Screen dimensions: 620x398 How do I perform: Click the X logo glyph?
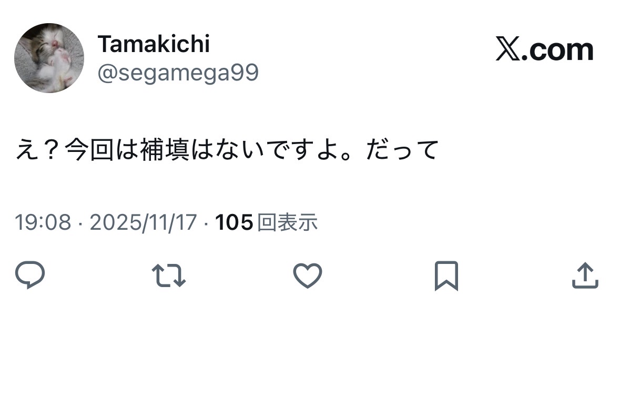click(x=507, y=50)
